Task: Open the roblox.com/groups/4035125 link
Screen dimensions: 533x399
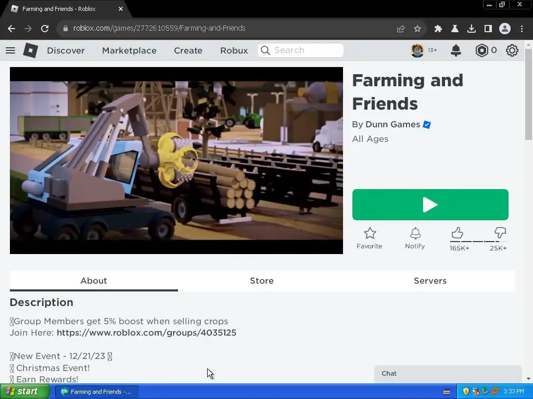Action: (x=146, y=332)
